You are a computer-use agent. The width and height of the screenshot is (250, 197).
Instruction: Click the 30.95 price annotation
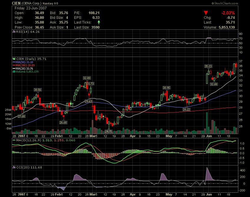click(x=166, y=88)
